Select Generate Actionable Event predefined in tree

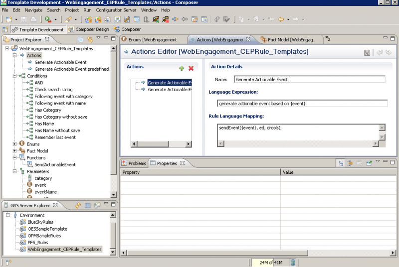tap(71, 69)
